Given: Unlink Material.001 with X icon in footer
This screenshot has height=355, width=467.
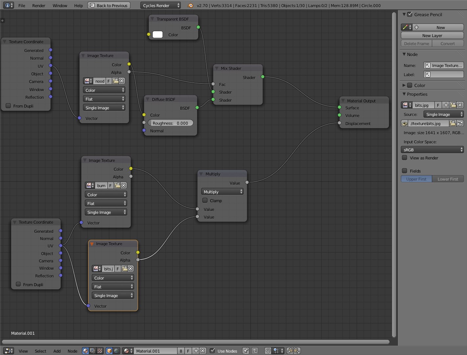Looking at the screenshot, I should (203, 351).
